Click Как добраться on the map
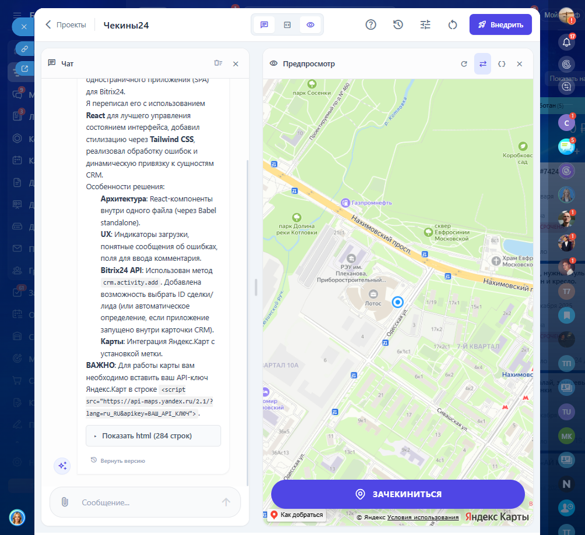Viewport: 585px width, 535px height. tap(297, 515)
